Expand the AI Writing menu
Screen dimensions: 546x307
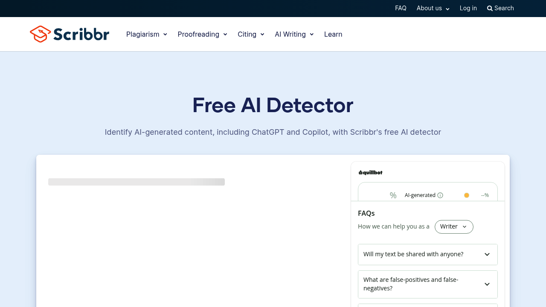click(x=294, y=34)
